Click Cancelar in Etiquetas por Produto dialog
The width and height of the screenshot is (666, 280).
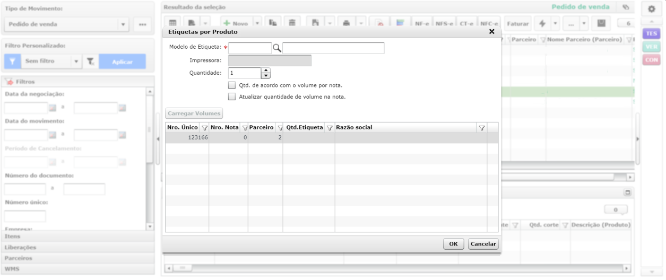click(x=483, y=244)
